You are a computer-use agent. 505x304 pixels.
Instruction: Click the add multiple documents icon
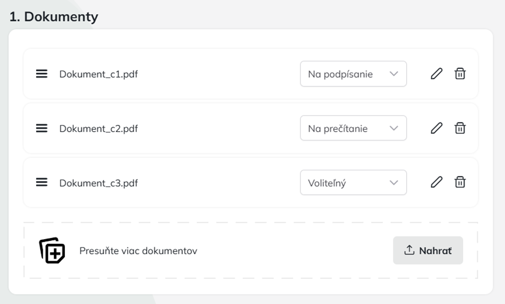(x=52, y=251)
